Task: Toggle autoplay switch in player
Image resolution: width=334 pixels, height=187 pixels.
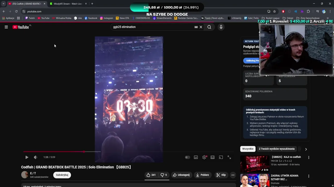Action: (187, 157)
